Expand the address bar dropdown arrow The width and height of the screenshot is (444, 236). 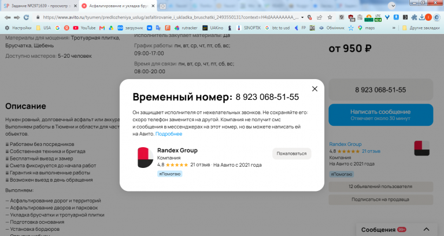[x=302, y=17]
